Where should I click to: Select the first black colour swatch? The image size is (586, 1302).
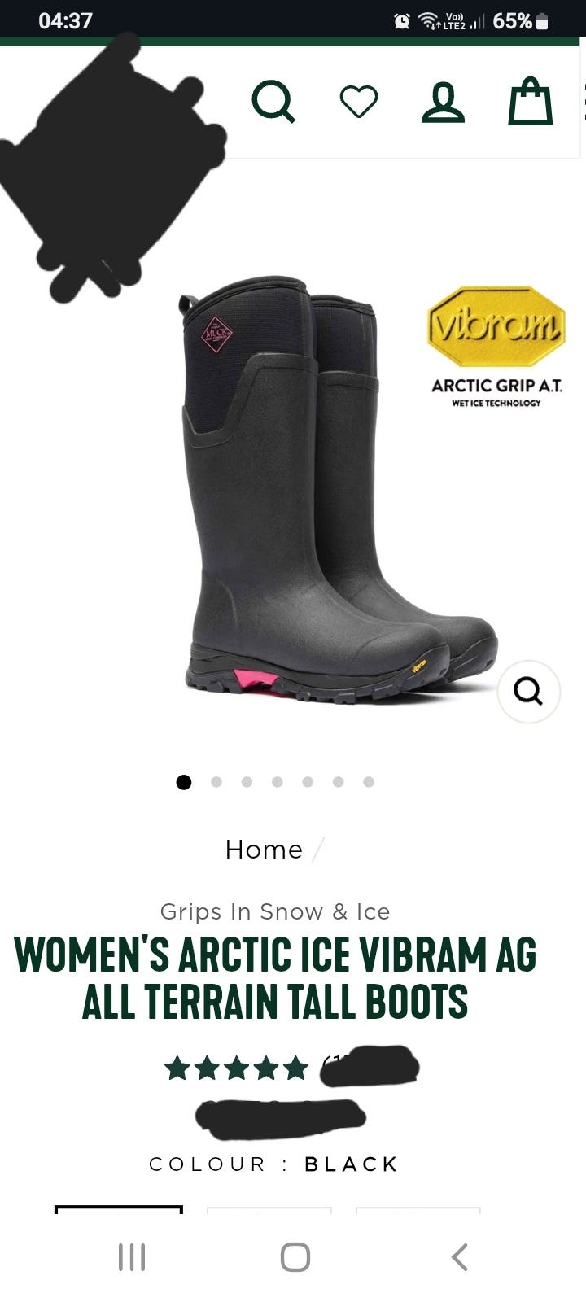(x=119, y=1210)
